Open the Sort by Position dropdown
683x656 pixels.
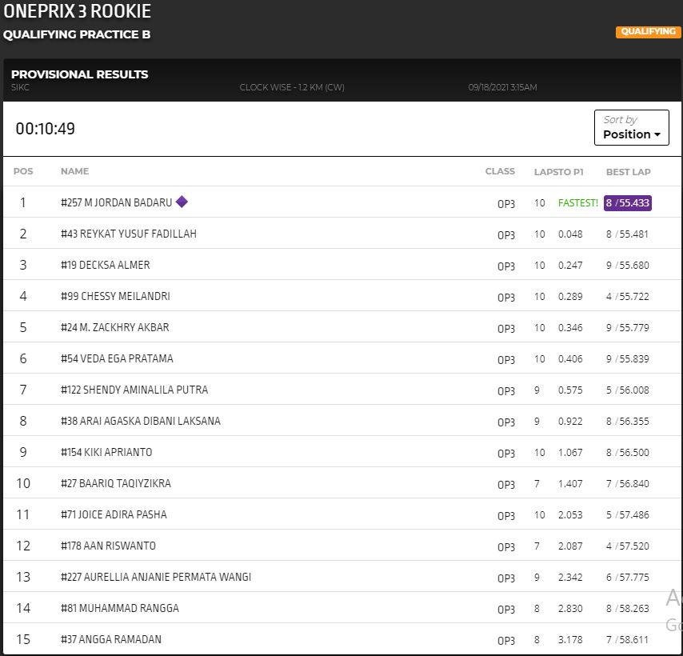point(631,128)
